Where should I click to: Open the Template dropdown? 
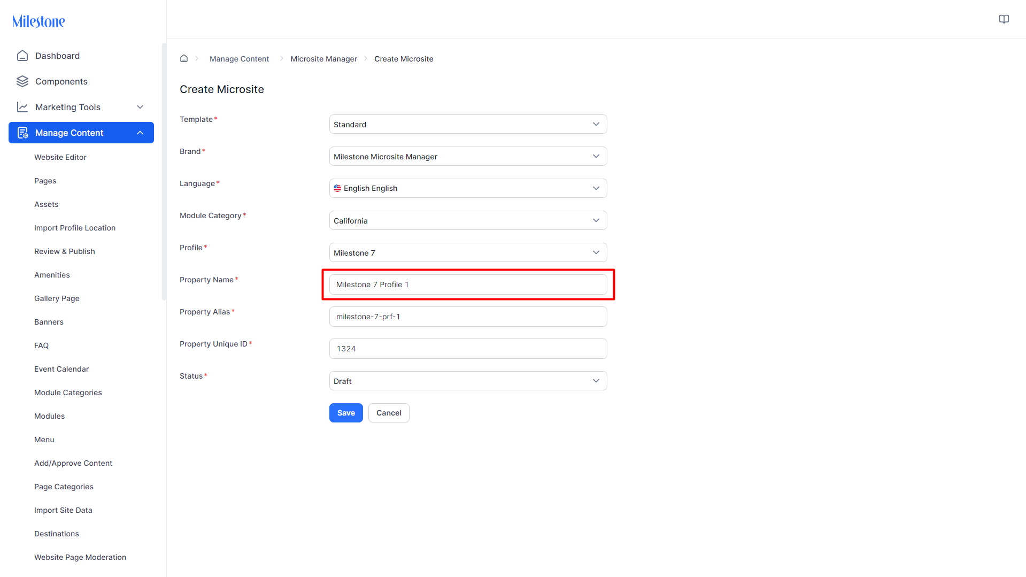(468, 124)
